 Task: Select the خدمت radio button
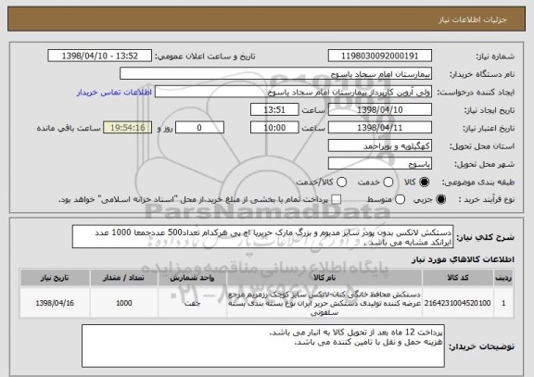tap(388, 182)
